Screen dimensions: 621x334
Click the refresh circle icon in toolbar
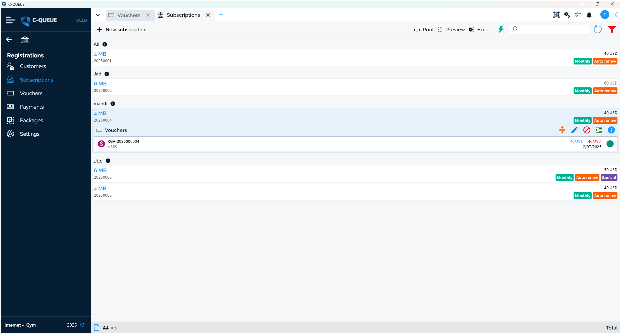(597, 29)
